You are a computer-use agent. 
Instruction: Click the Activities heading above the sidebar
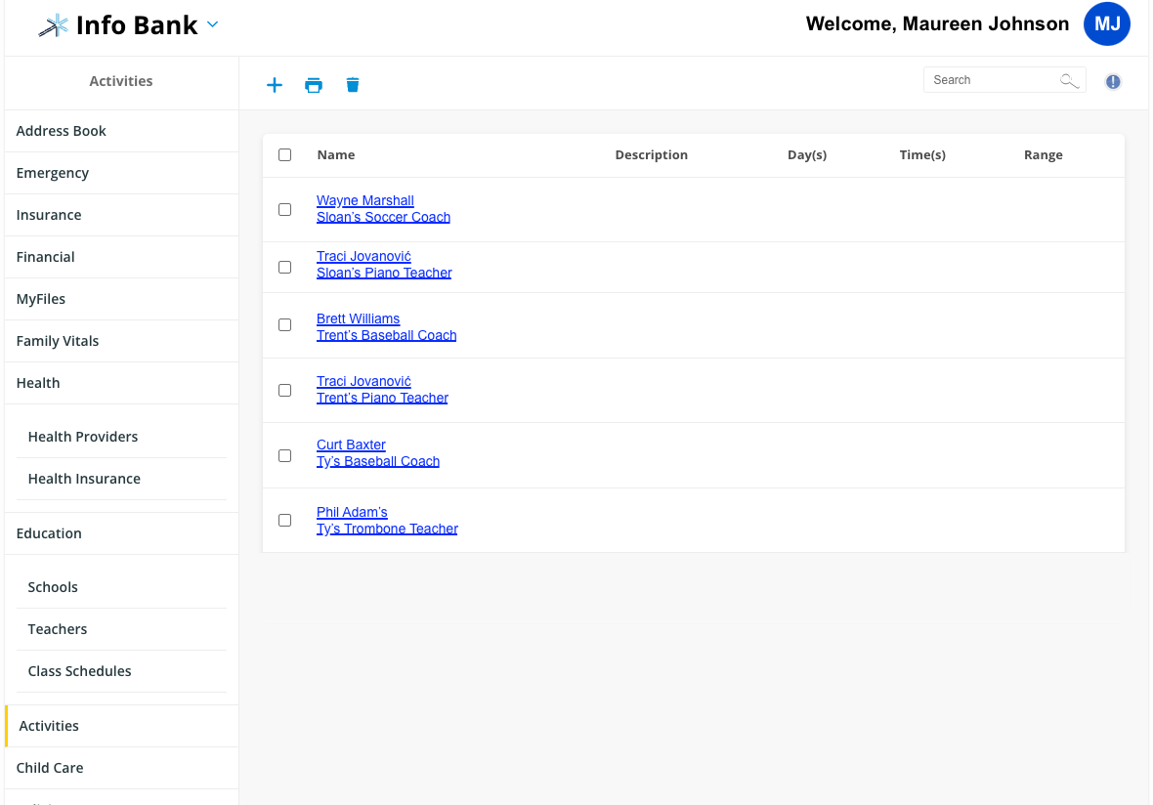point(121,81)
